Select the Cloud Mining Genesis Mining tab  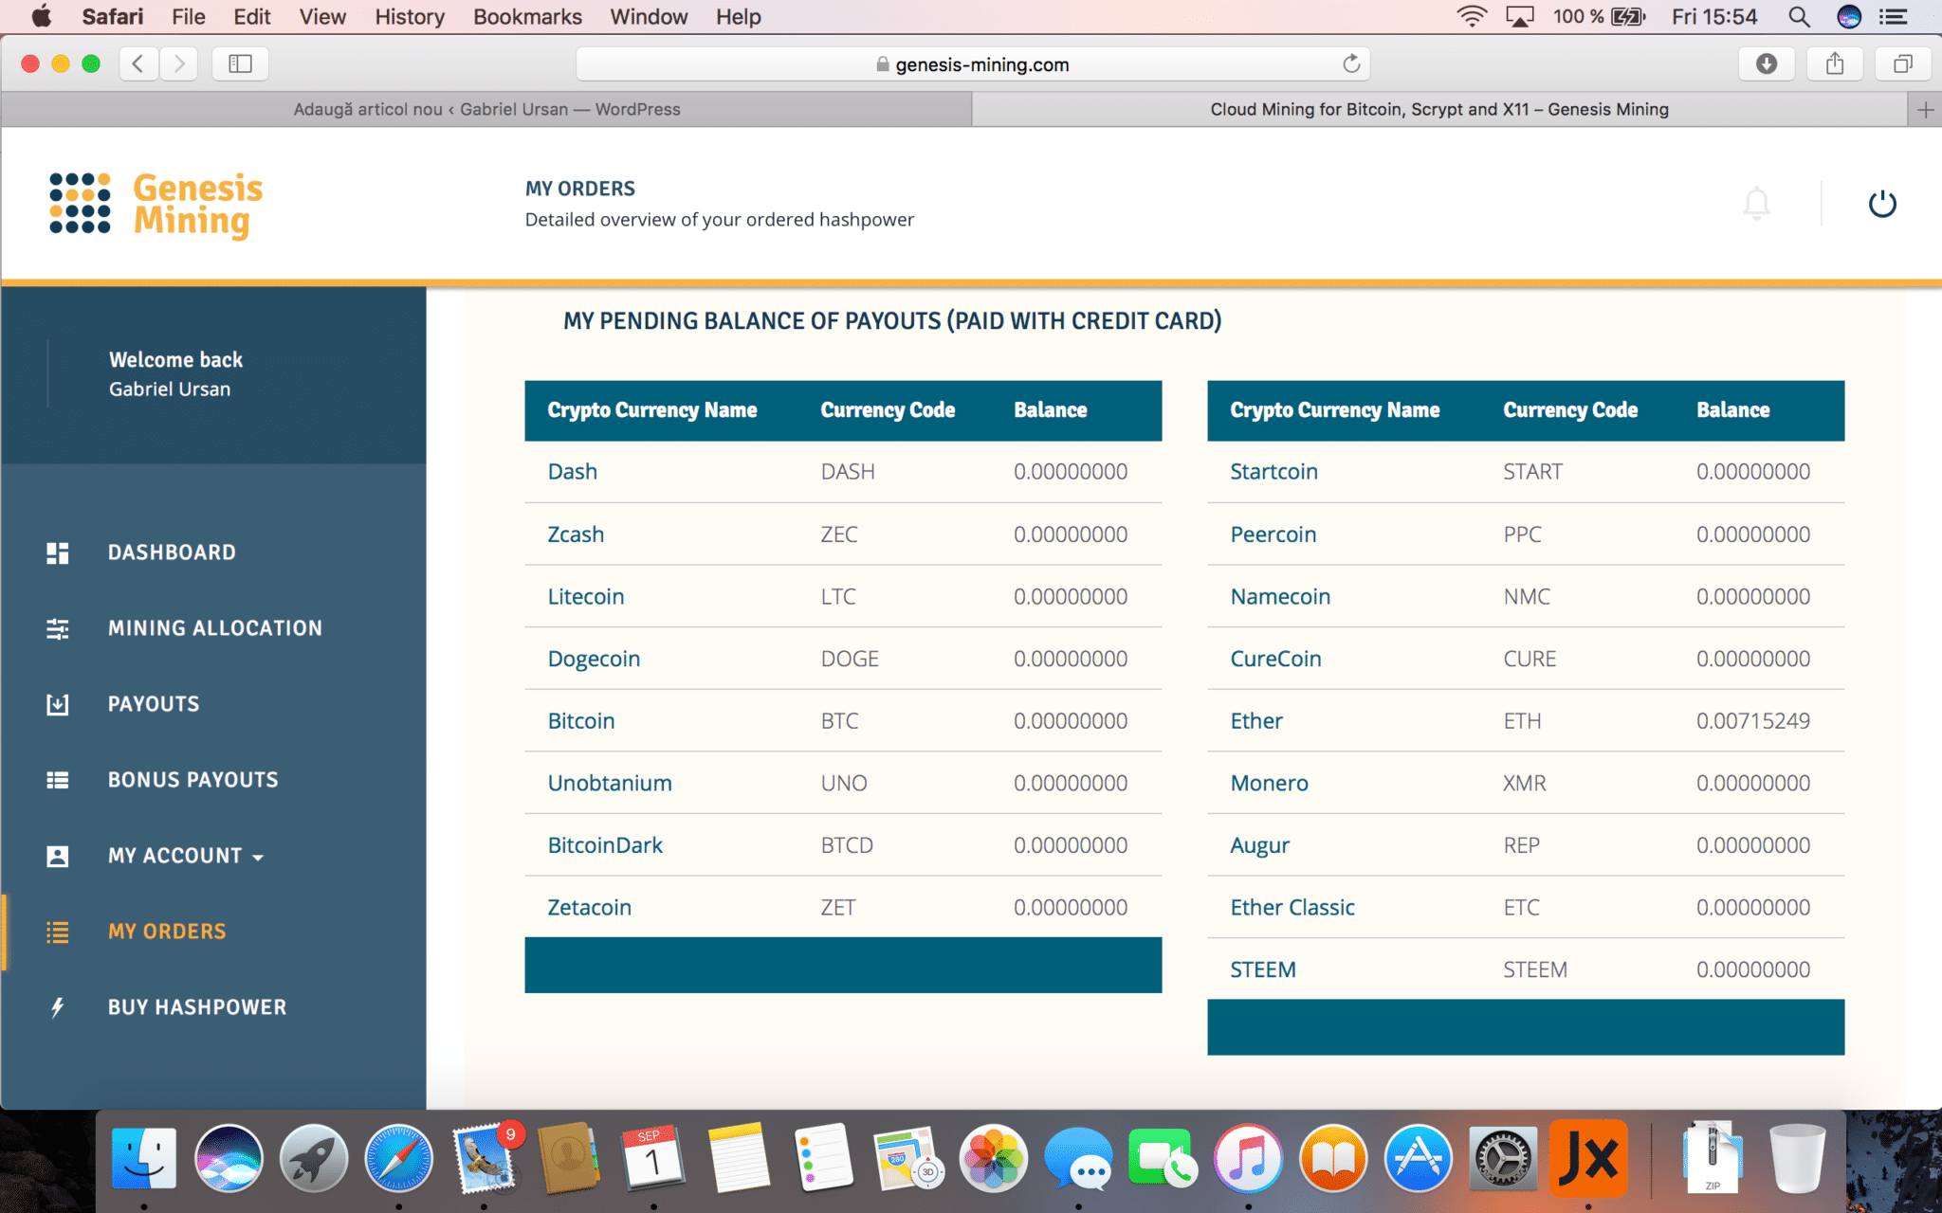point(1439,110)
